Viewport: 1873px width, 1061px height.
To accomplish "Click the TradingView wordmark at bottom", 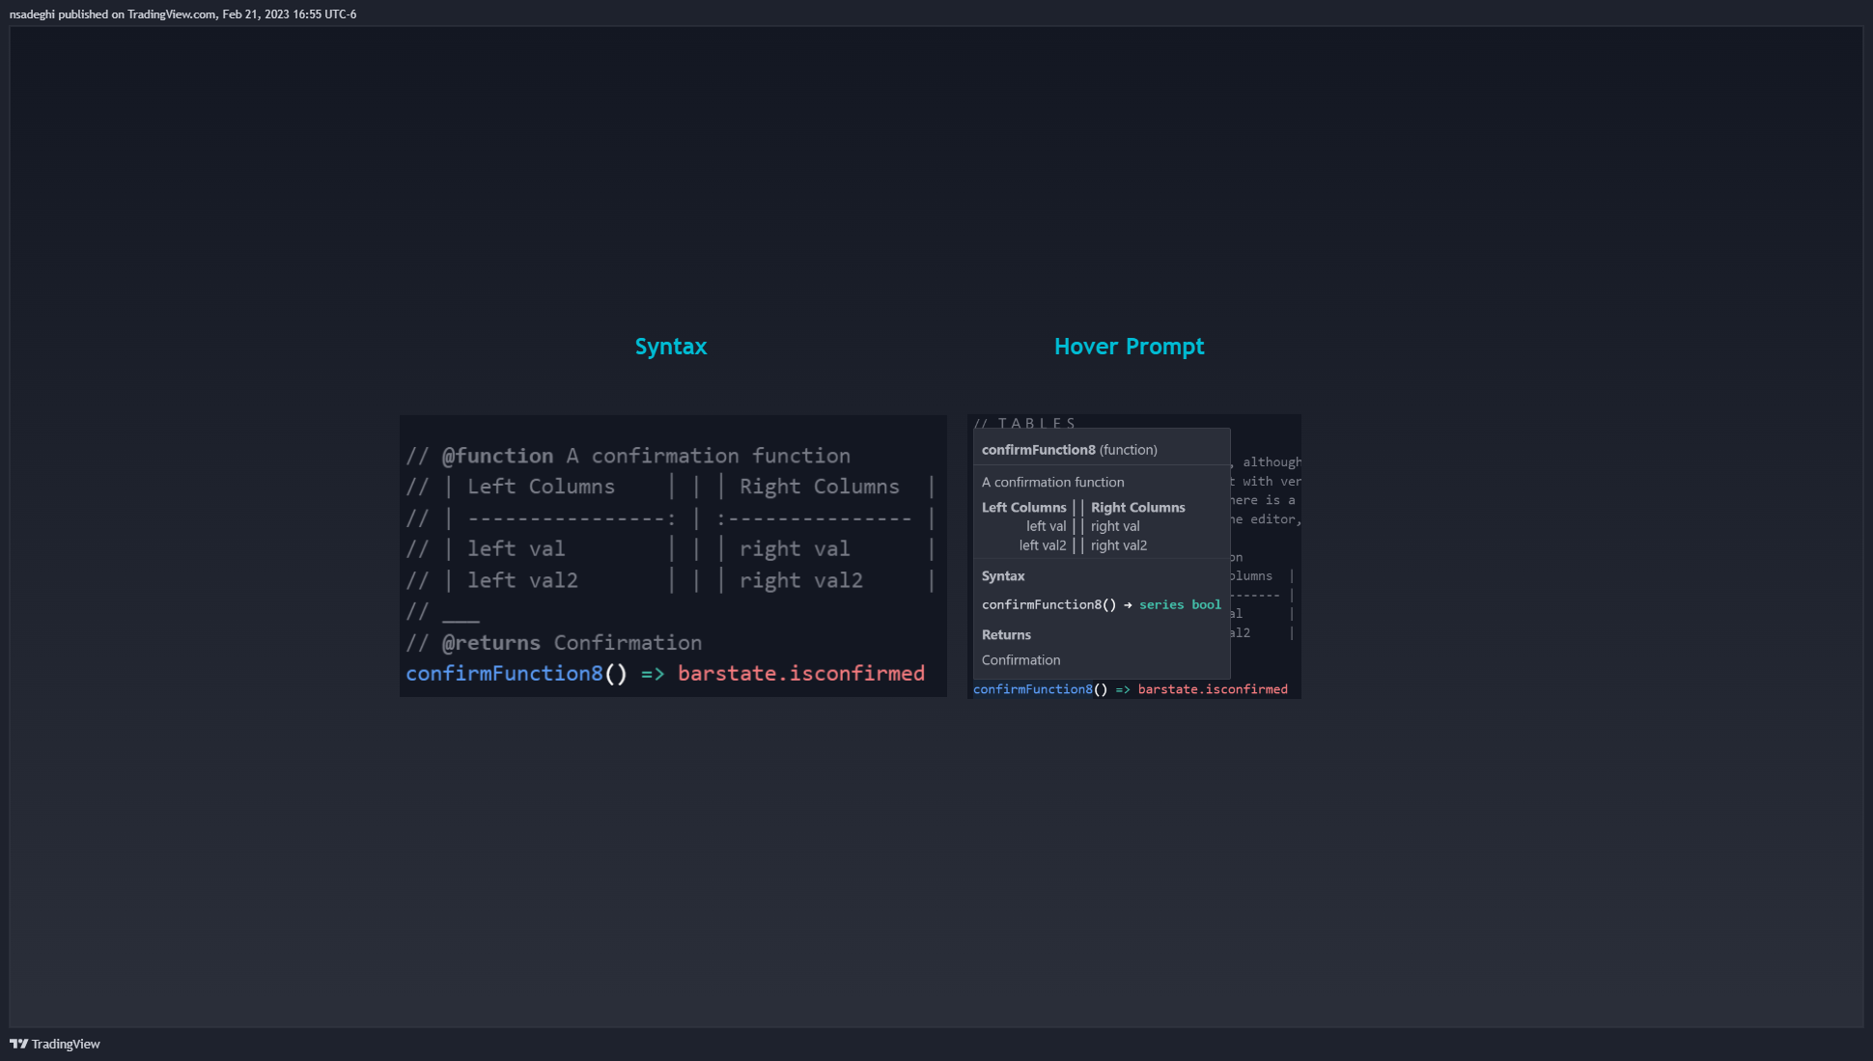I will pyautogui.click(x=66, y=1044).
